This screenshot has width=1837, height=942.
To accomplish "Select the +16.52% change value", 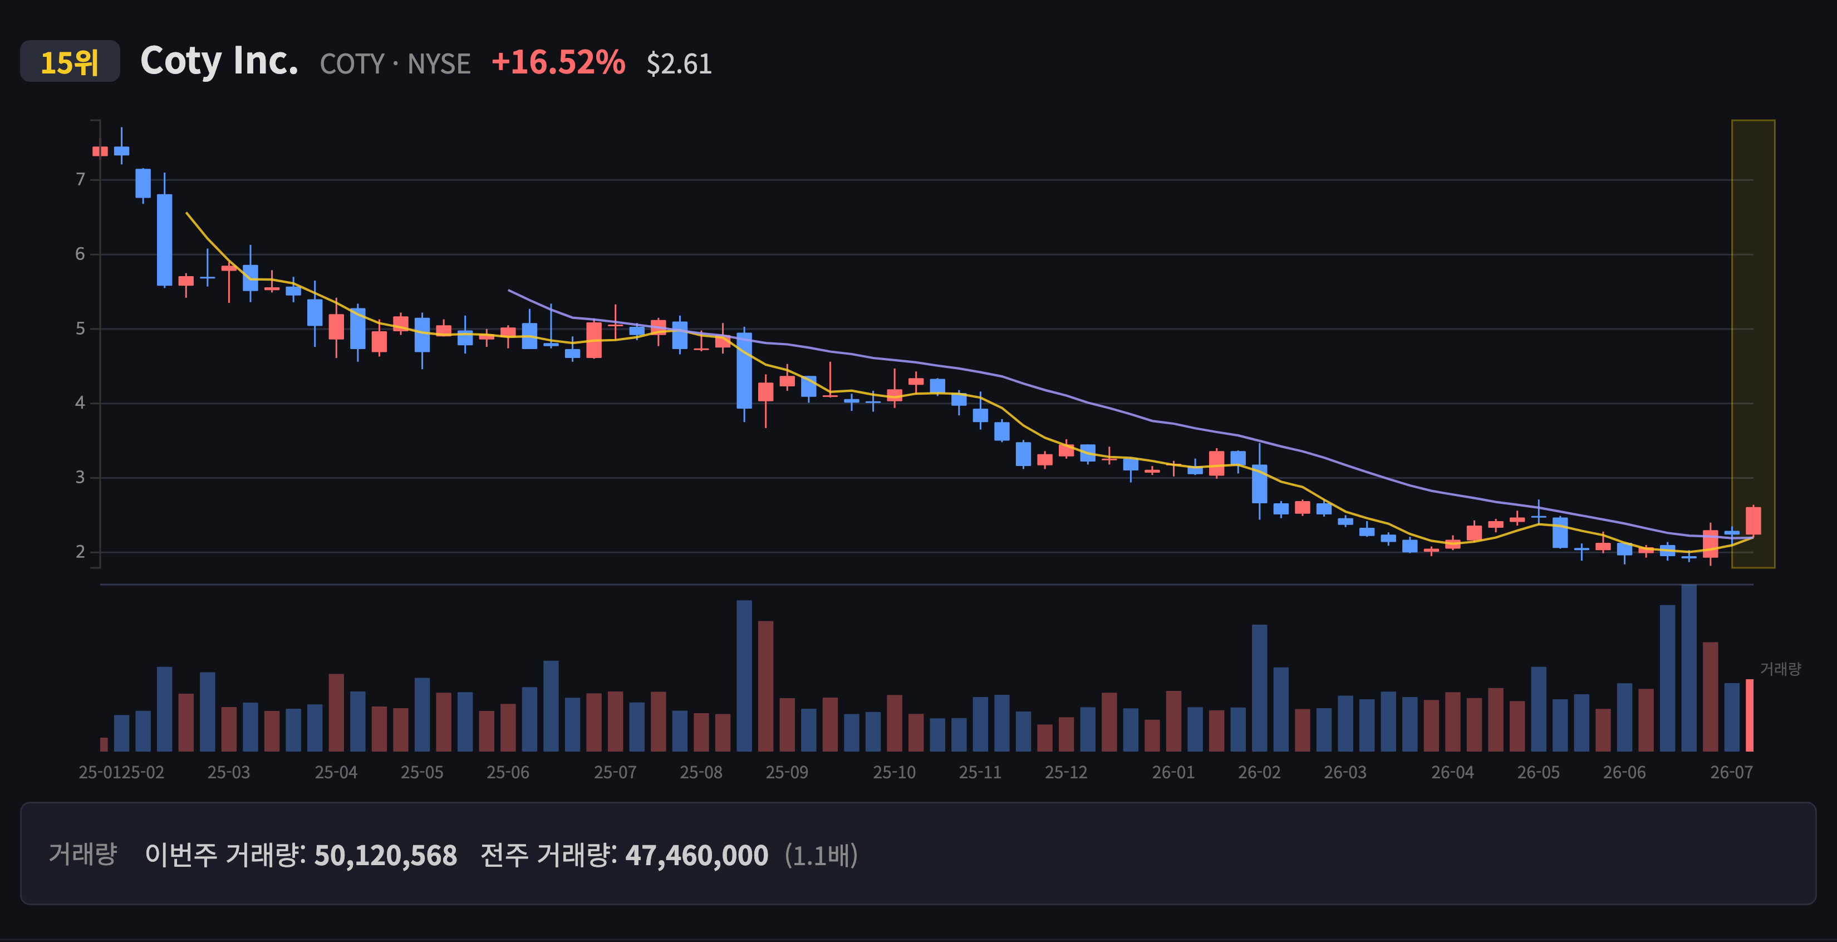I will point(558,62).
